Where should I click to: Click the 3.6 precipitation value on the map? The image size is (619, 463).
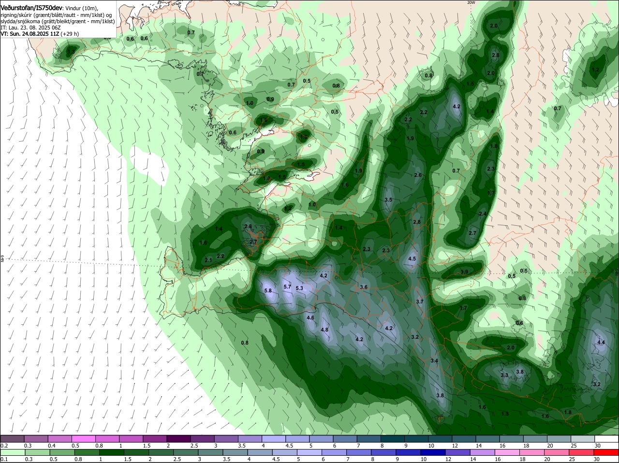click(x=364, y=287)
